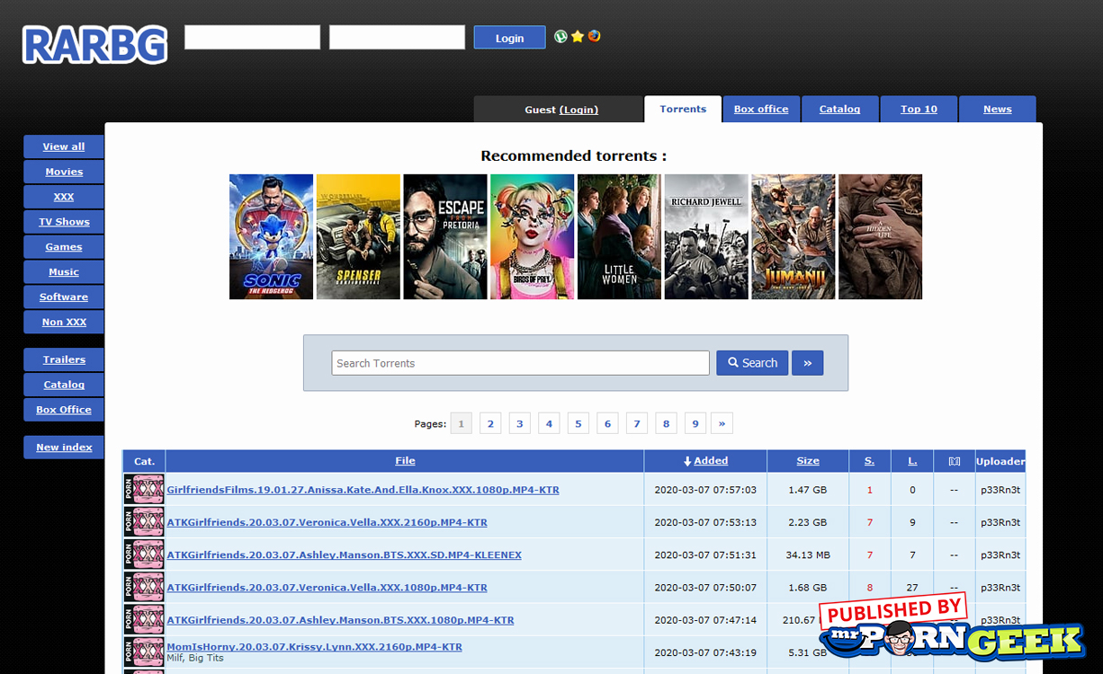1103x674 pixels.
Task: Go to results page 4
Action: [549, 423]
